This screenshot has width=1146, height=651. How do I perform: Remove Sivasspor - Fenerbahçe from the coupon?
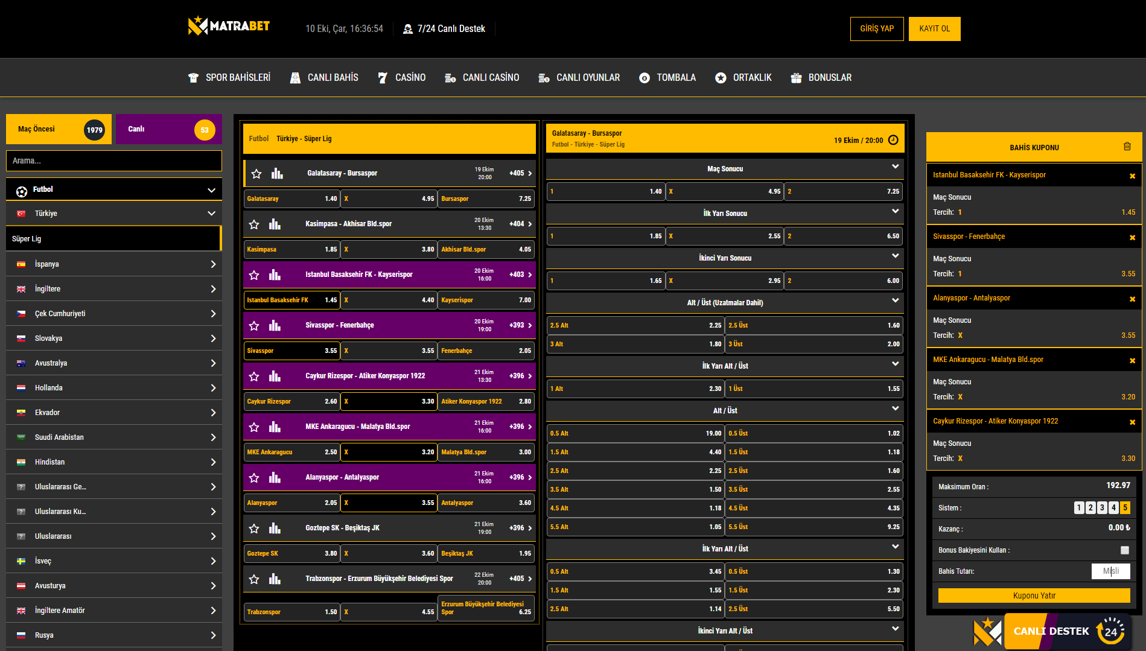1132,238
